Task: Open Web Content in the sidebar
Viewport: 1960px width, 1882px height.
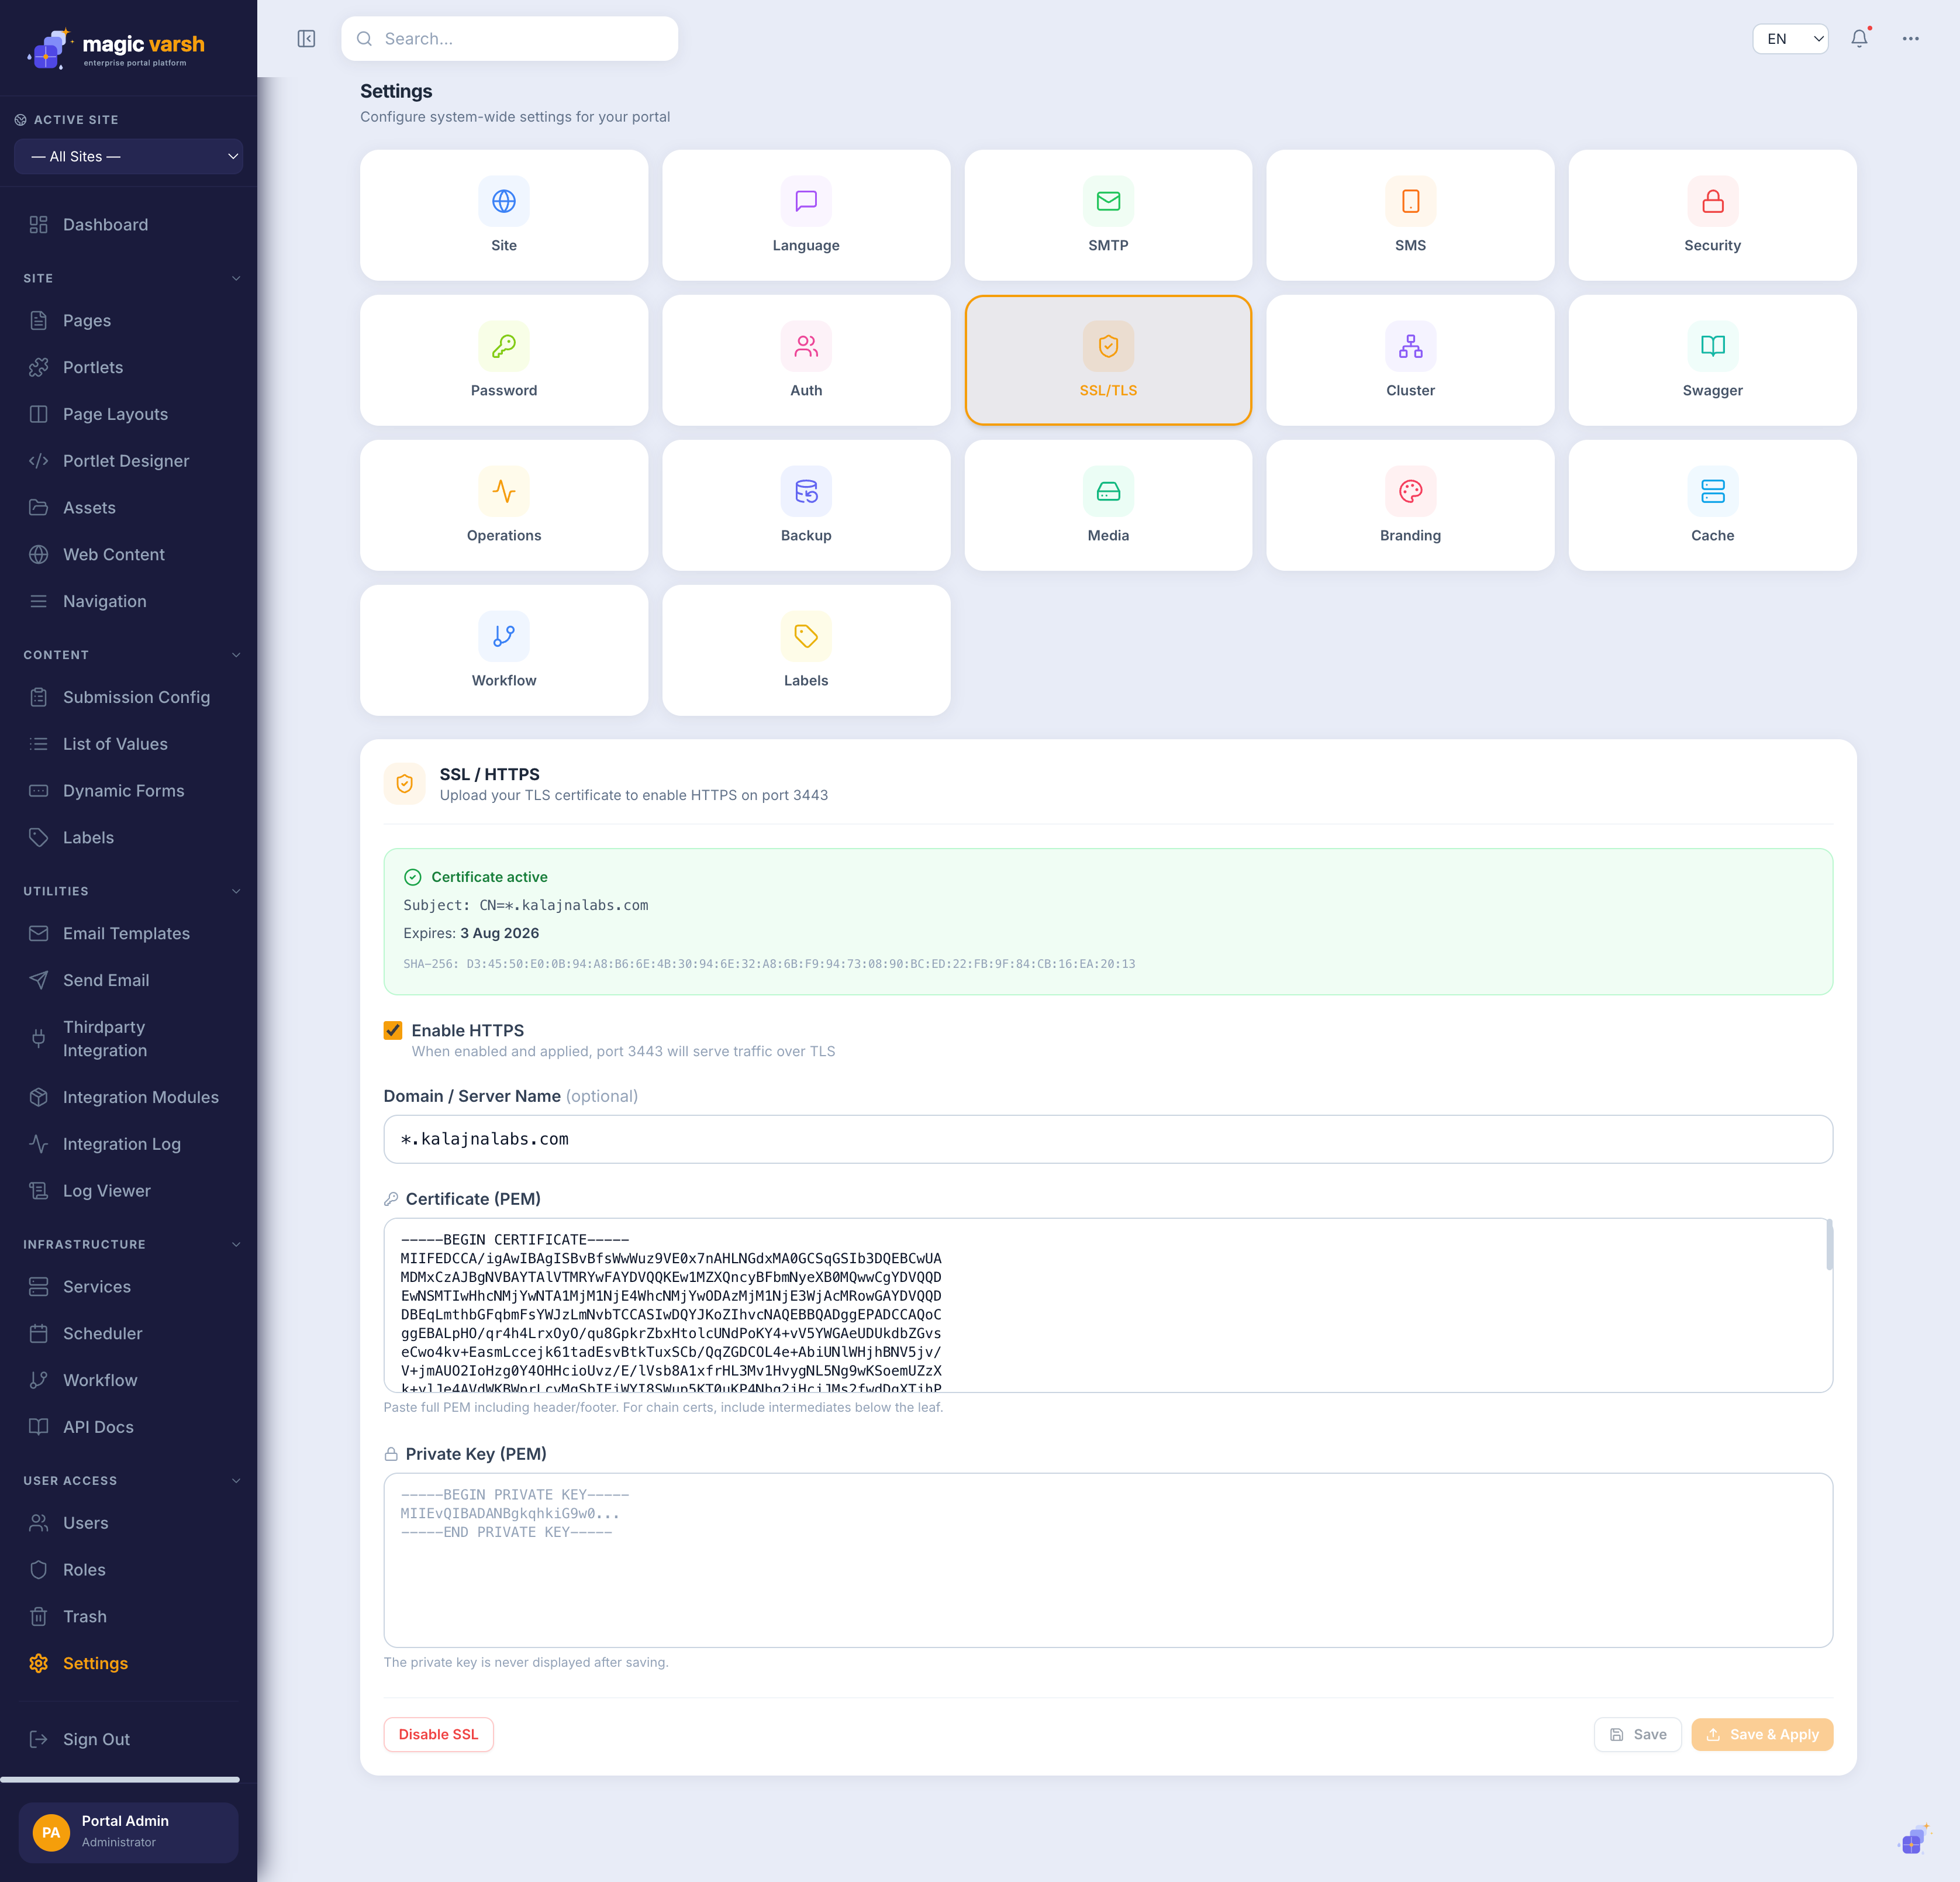Action: pos(128,554)
